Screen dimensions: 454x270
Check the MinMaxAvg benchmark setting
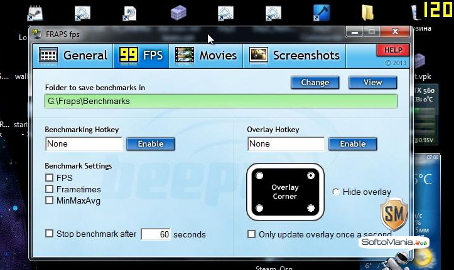[x=50, y=200]
